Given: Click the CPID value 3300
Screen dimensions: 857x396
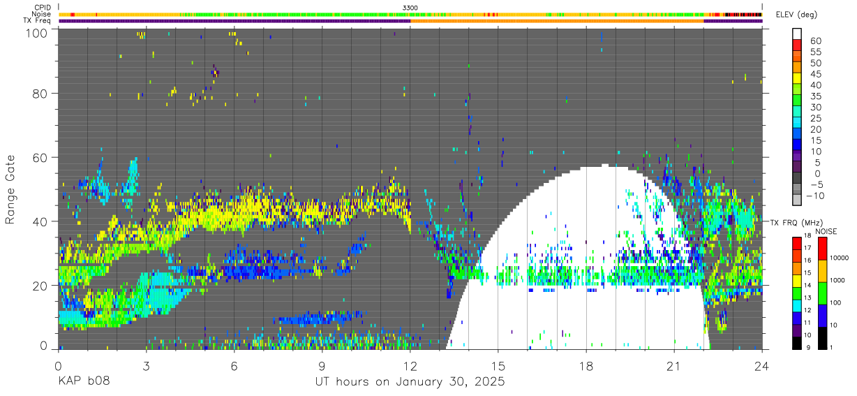Looking at the screenshot, I should (x=410, y=7).
